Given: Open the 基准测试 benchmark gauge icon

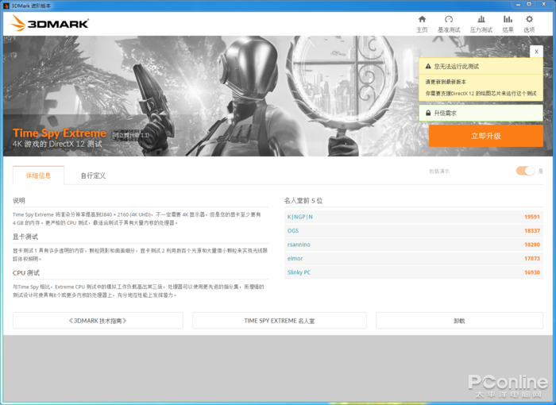Looking at the screenshot, I should point(449,20).
